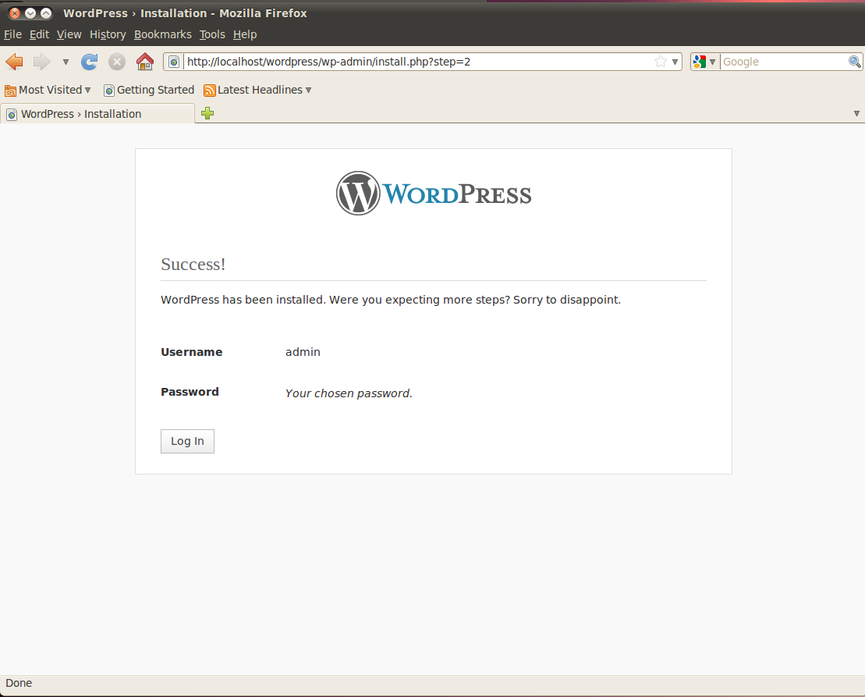This screenshot has height=697, width=865.
Task: Select the WordPress › Installation tab
Action: pyautogui.click(x=97, y=114)
